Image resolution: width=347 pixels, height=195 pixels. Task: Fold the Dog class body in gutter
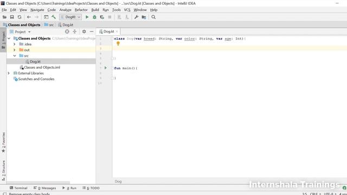pos(112,38)
